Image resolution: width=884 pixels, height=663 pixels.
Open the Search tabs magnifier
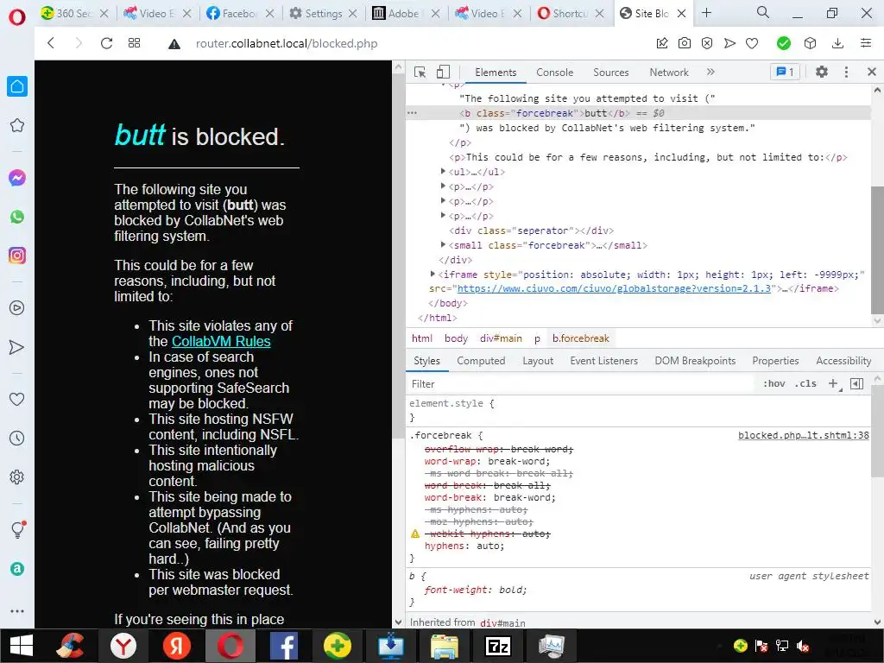[x=763, y=12]
